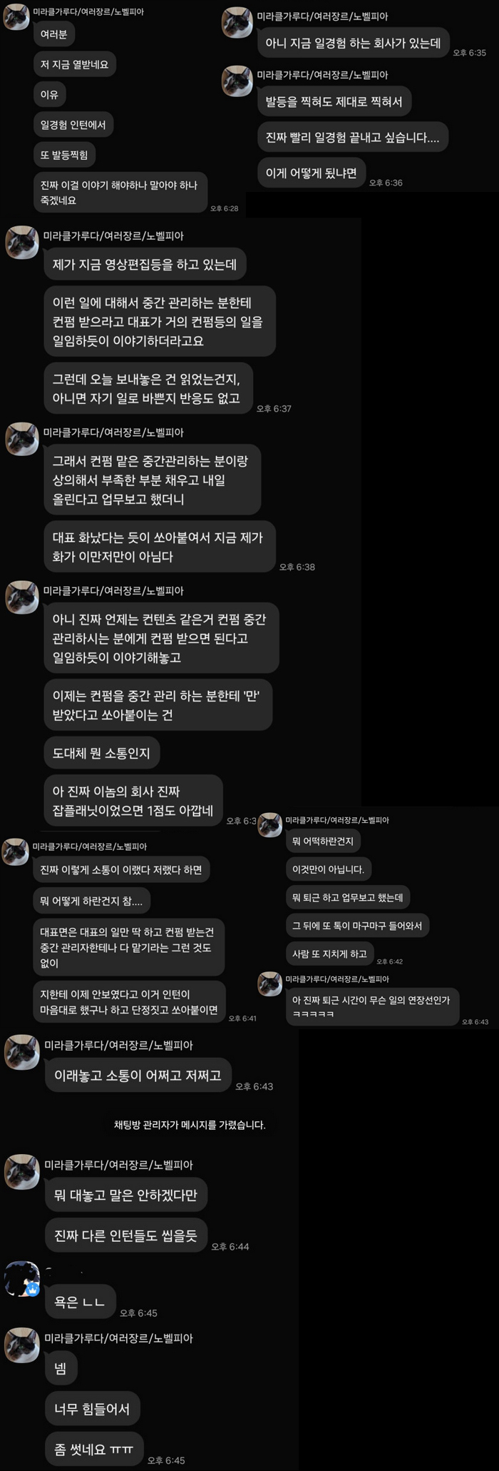Tap the cat profile picture next to '아니 지금 일경험 하는 회사가 있는데'

[x=237, y=23]
